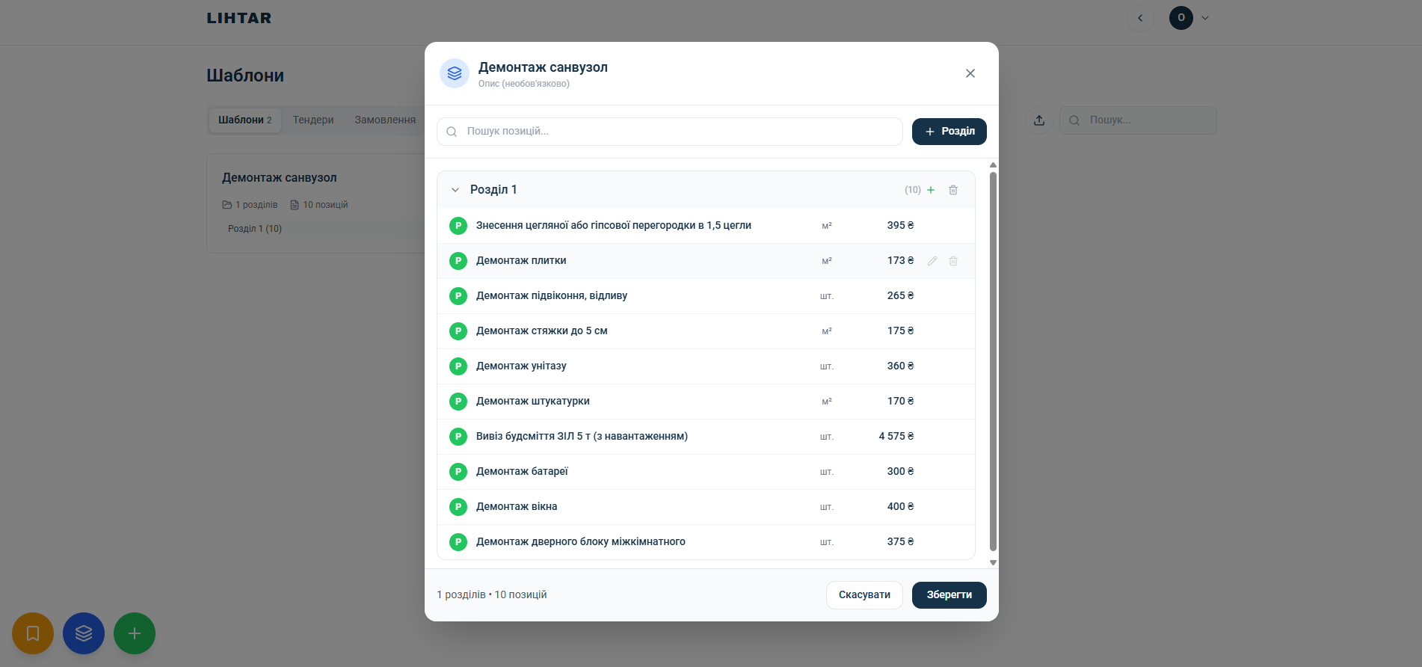Screen dimensions: 1422x667
Task: Switch to the Тендери tab
Action: click(313, 120)
